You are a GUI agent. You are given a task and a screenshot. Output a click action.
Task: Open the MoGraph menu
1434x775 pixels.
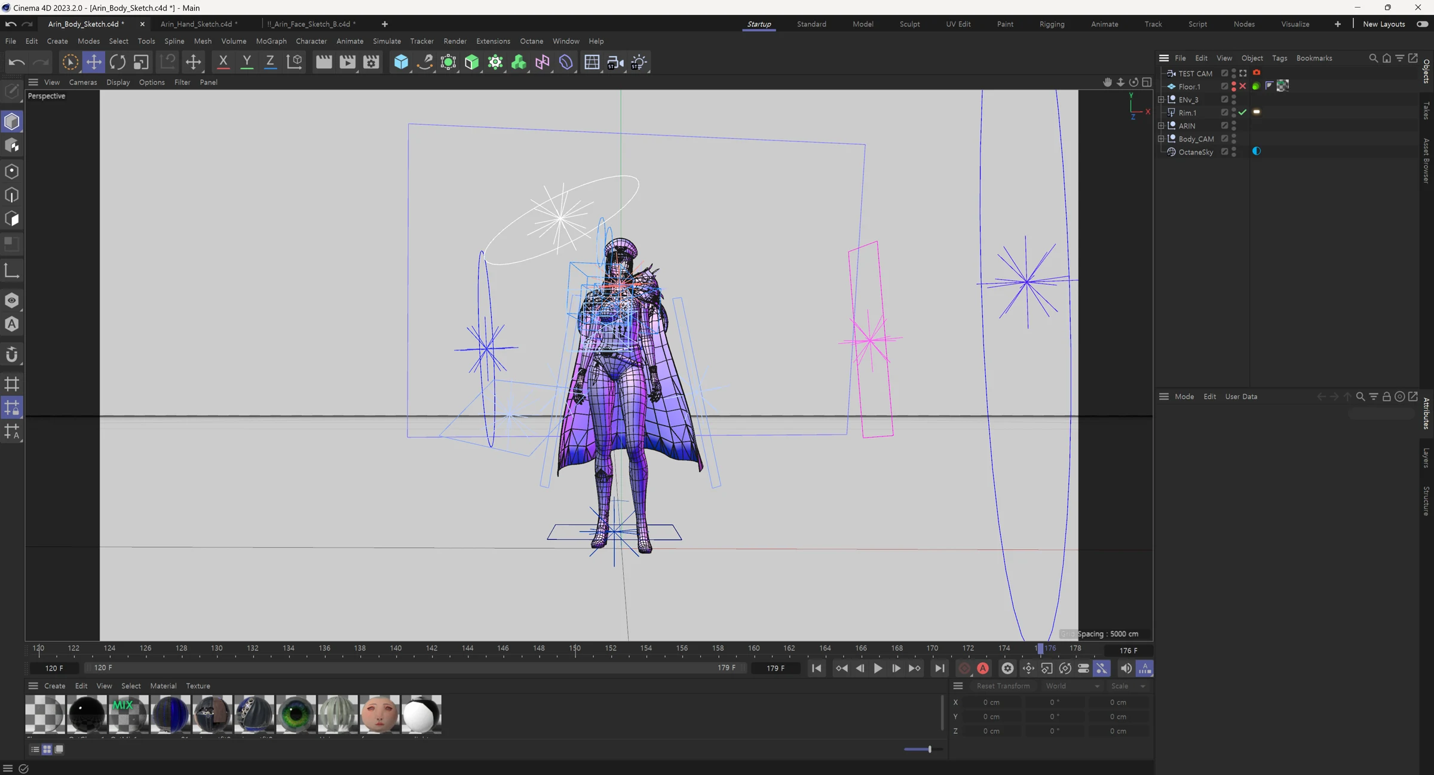pyautogui.click(x=271, y=41)
